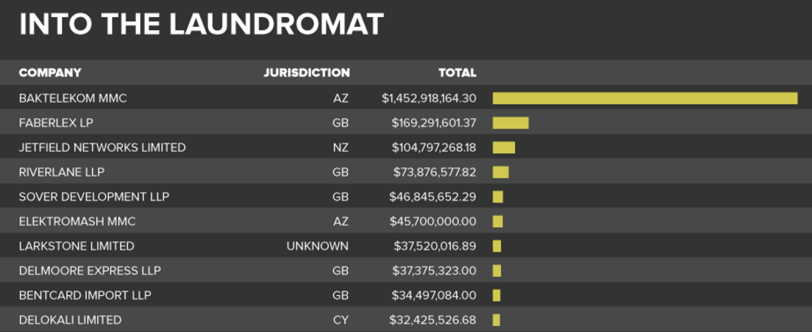Click the $1,452,918,164.30 total value
812x332 pixels.
(429, 98)
